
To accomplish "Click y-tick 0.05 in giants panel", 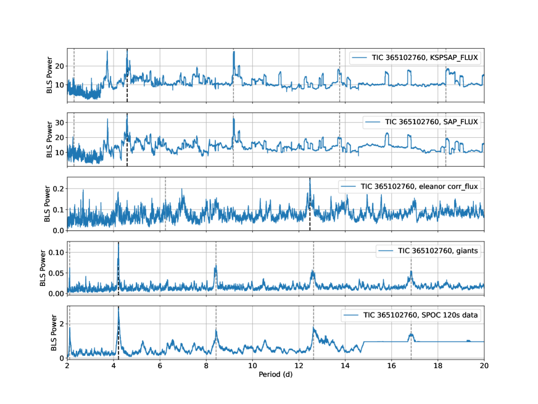I will click(x=56, y=273).
